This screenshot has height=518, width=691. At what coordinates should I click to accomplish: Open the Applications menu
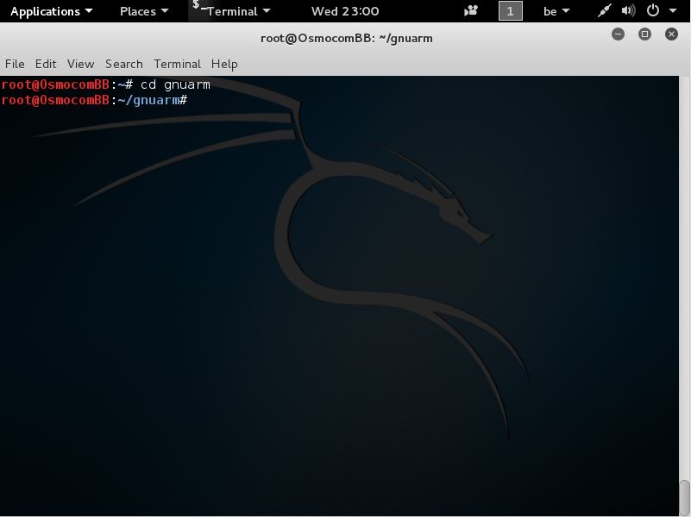(51, 11)
